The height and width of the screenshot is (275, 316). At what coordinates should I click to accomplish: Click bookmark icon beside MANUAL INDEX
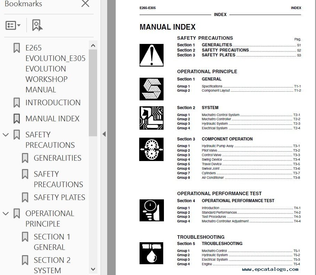[16, 119]
